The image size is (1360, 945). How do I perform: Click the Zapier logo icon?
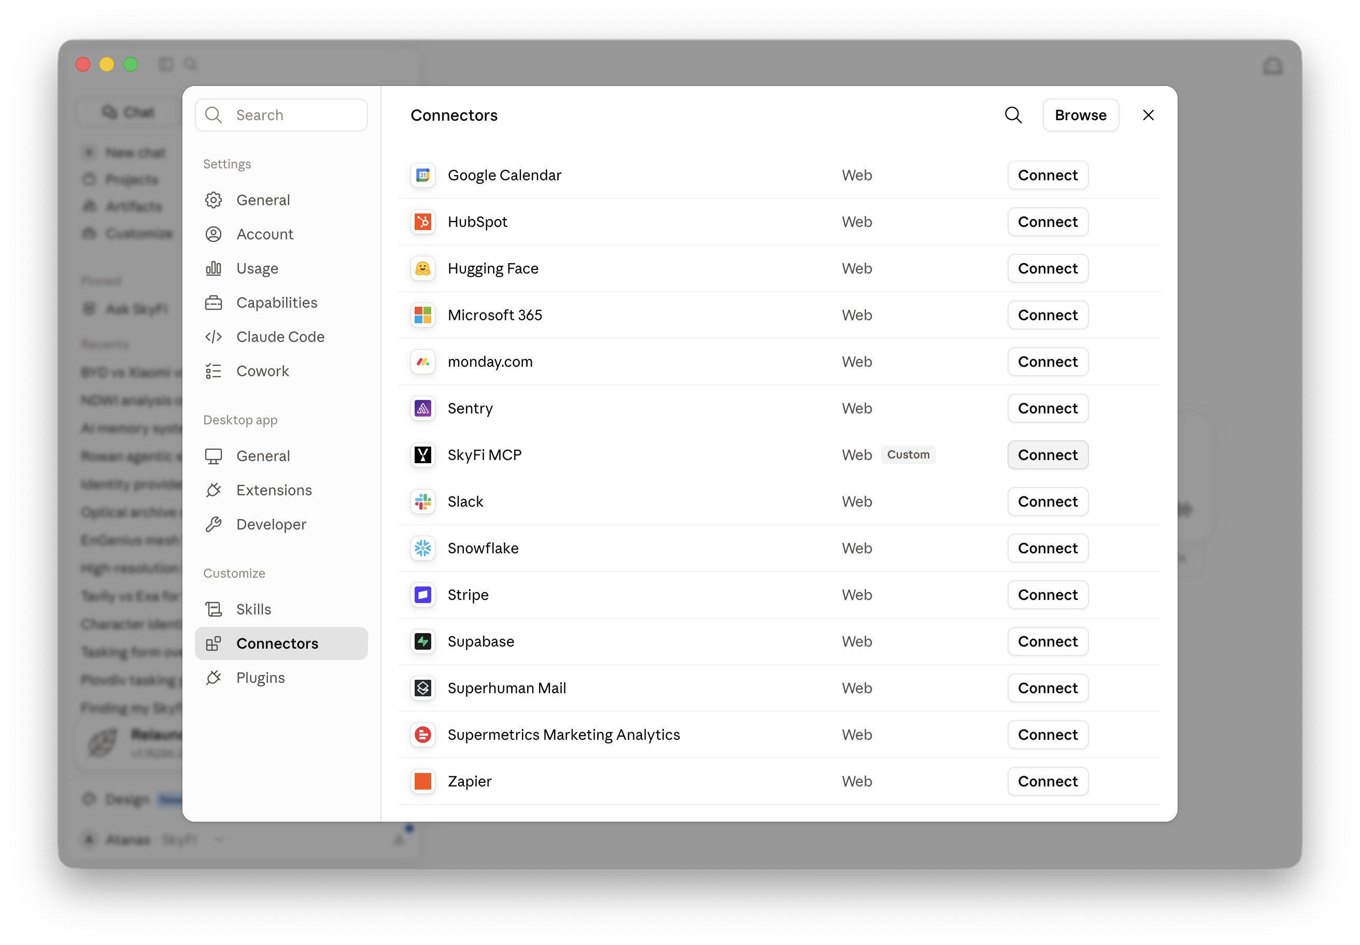[x=423, y=782]
